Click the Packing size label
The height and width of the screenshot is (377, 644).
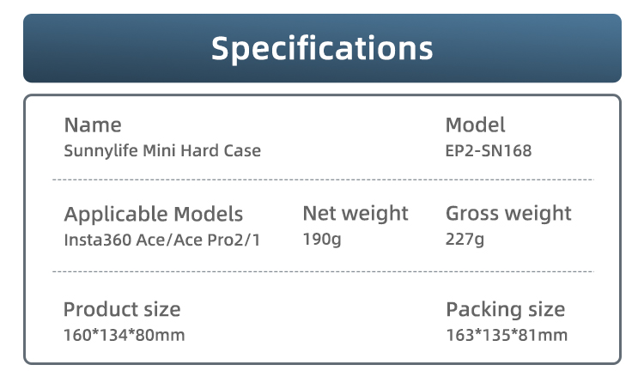pyautogui.click(x=505, y=309)
